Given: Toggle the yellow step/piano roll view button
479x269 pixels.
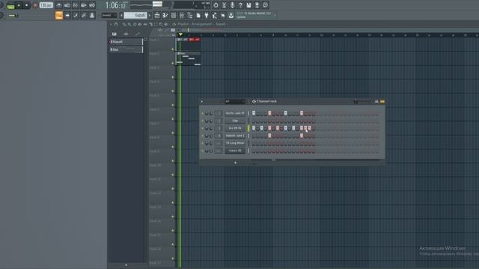Looking at the screenshot, I should (382, 102).
